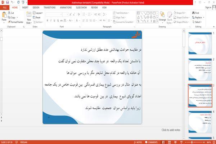The height and width of the screenshot is (144, 216).
Task: Cut the selection
Action: tap(11, 13)
